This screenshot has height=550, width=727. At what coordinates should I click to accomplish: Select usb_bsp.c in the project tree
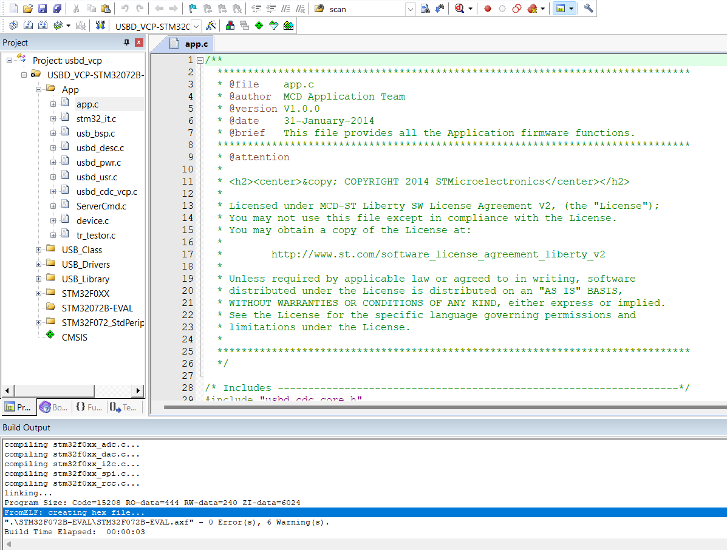coord(95,134)
